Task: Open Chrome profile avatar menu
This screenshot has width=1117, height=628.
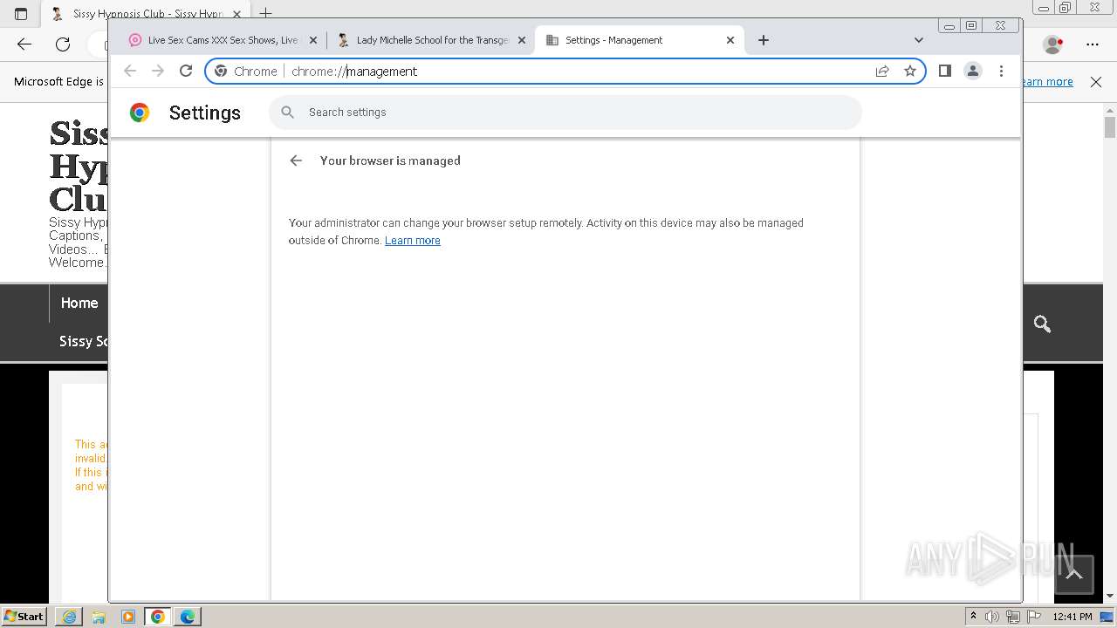Action: (973, 71)
